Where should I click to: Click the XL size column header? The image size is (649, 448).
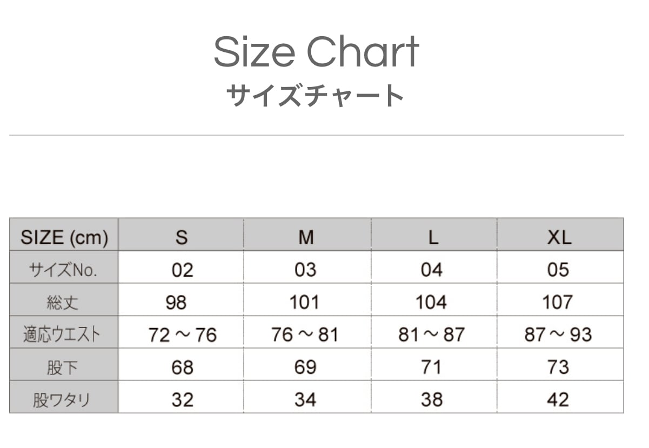(x=559, y=237)
